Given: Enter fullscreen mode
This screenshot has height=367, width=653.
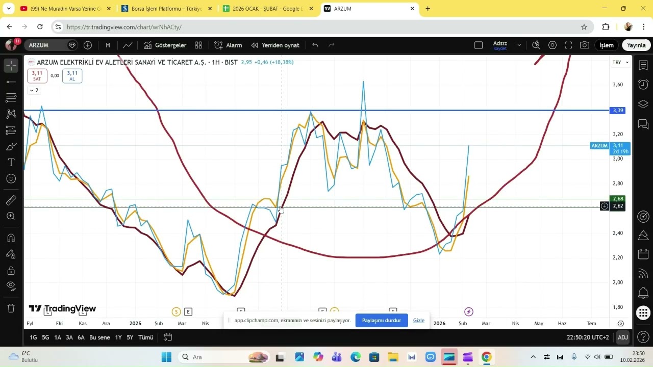Looking at the screenshot, I should pos(568,45).
